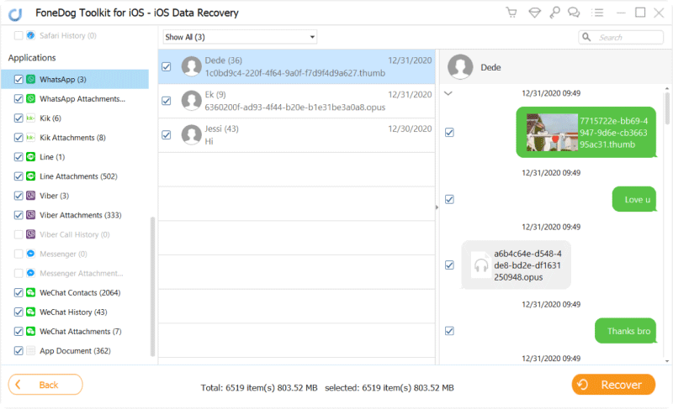Open the Show All (3) dropdown
This screenshot has width=673, height=409.
coord(240,37)
